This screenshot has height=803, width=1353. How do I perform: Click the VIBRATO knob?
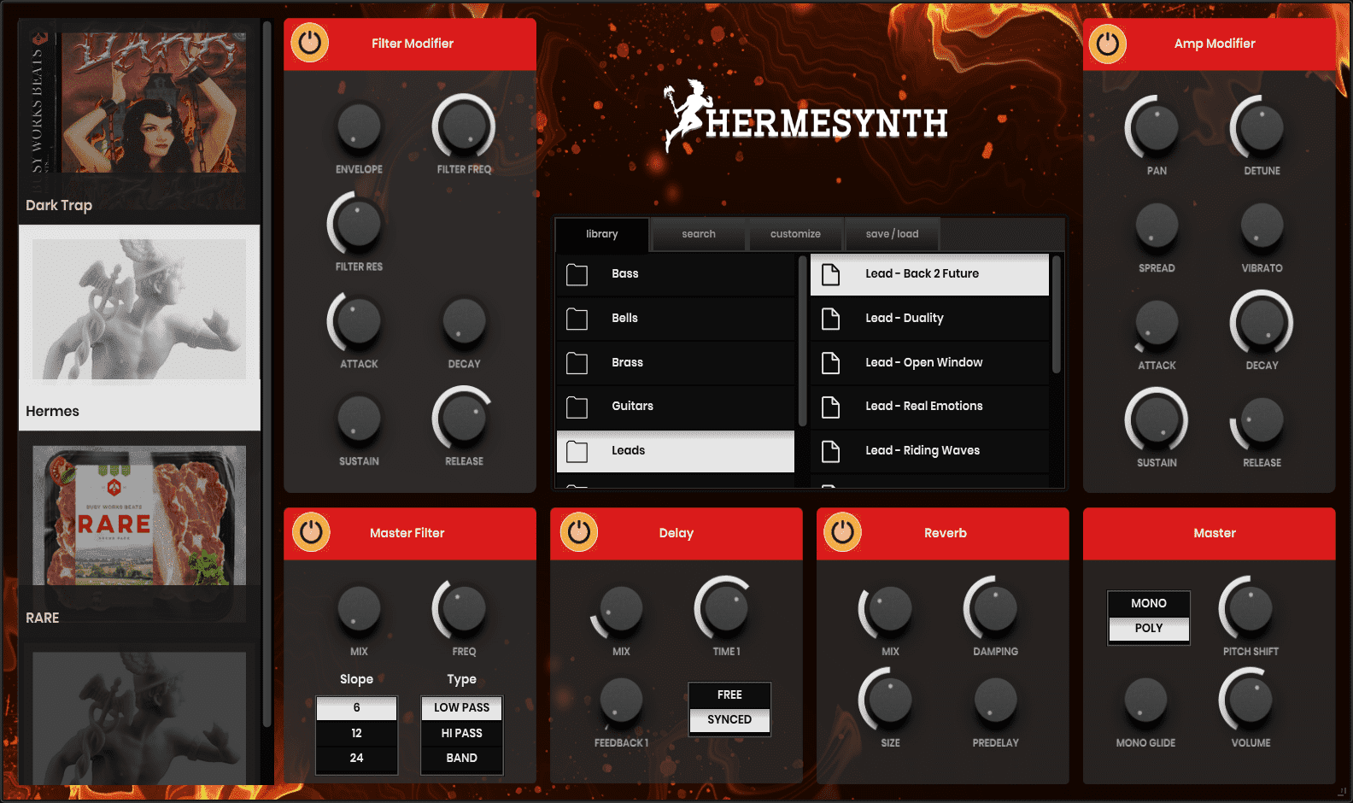[1262, 226]
